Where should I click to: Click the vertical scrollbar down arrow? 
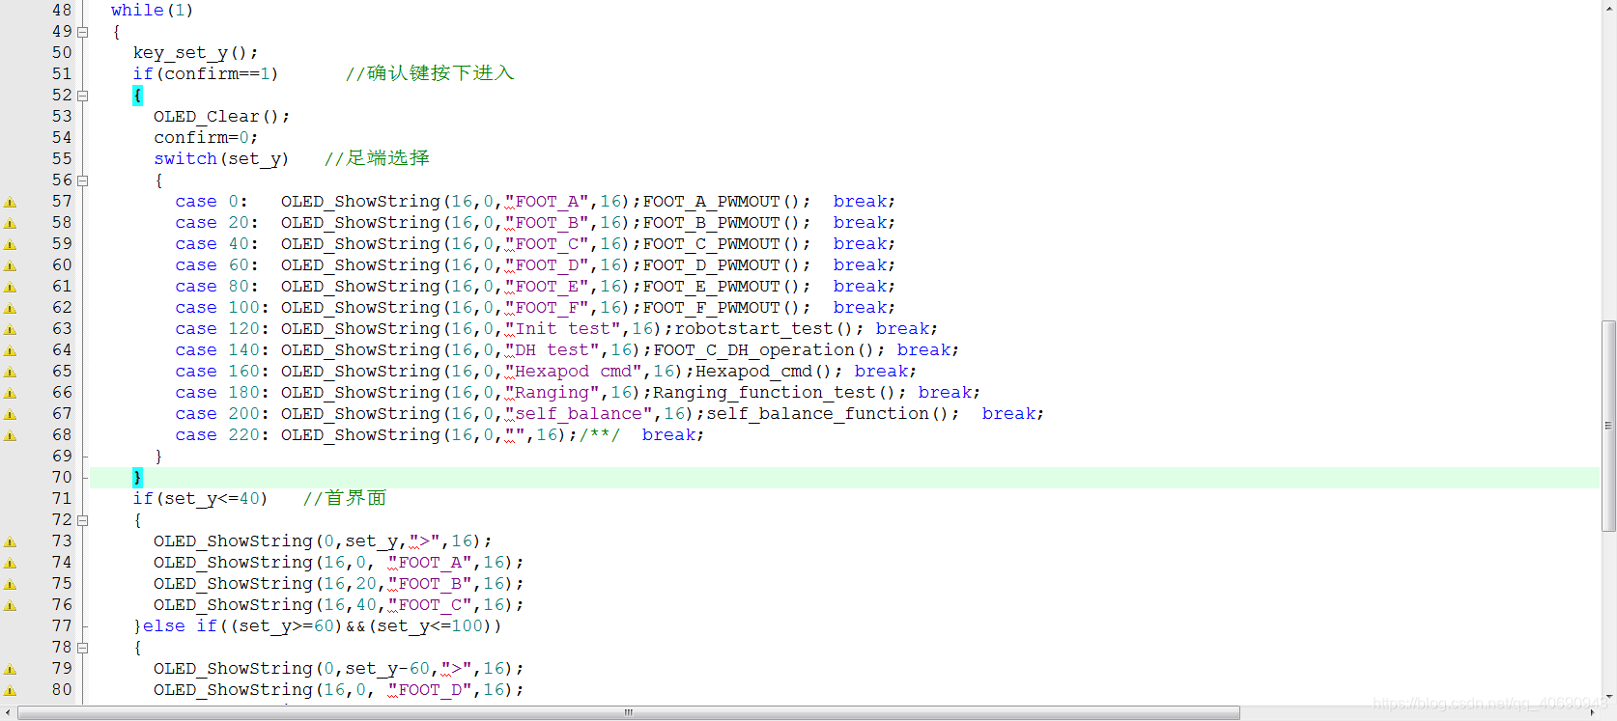[x=1608, y=697]
